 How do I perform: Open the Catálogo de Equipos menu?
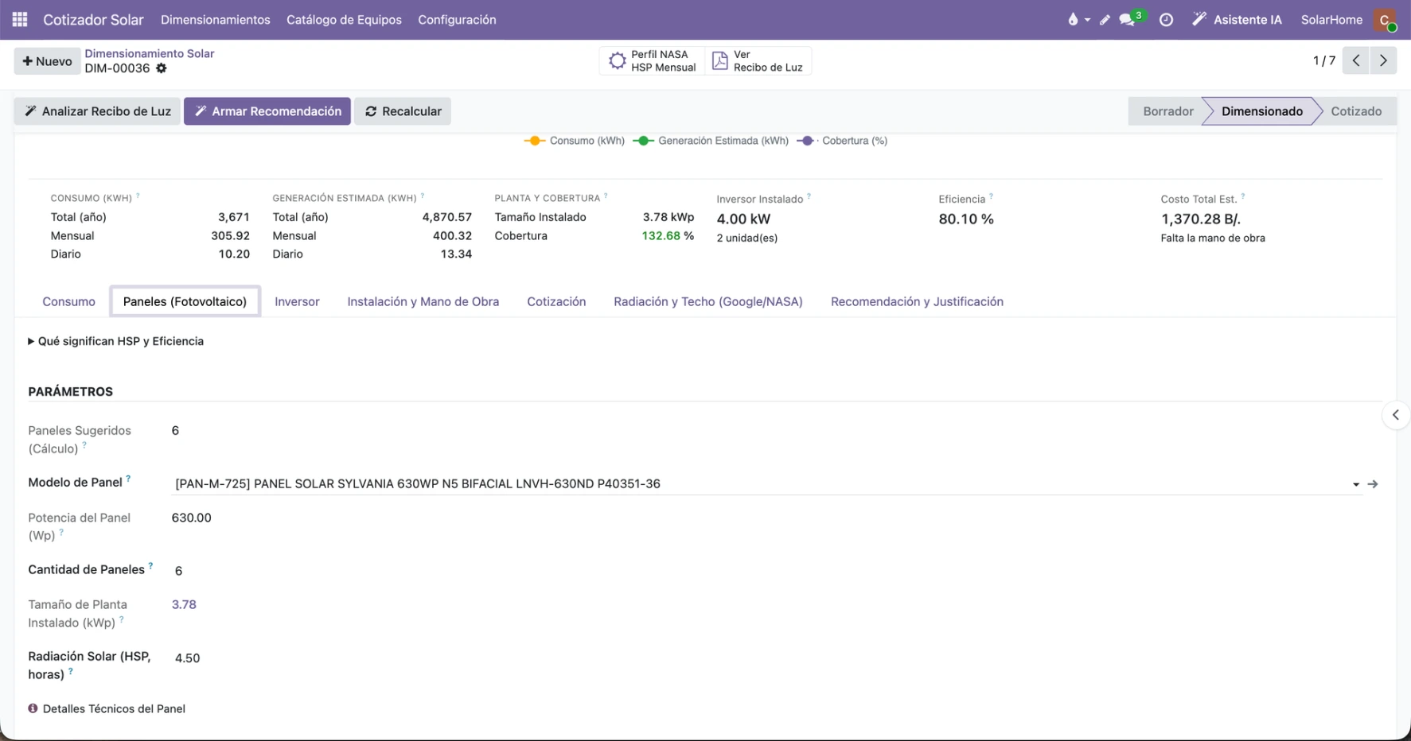(x=344, y=20)
